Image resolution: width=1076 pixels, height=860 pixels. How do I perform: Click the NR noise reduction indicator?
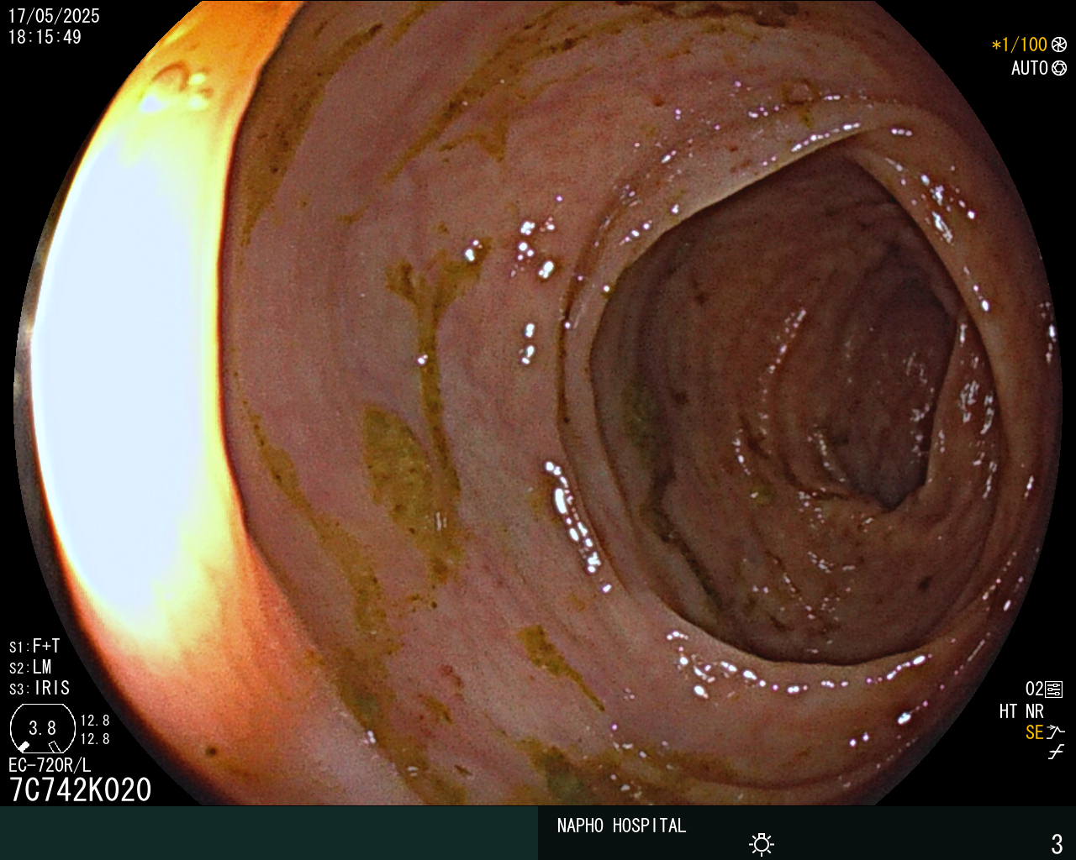click(1034, 711)
